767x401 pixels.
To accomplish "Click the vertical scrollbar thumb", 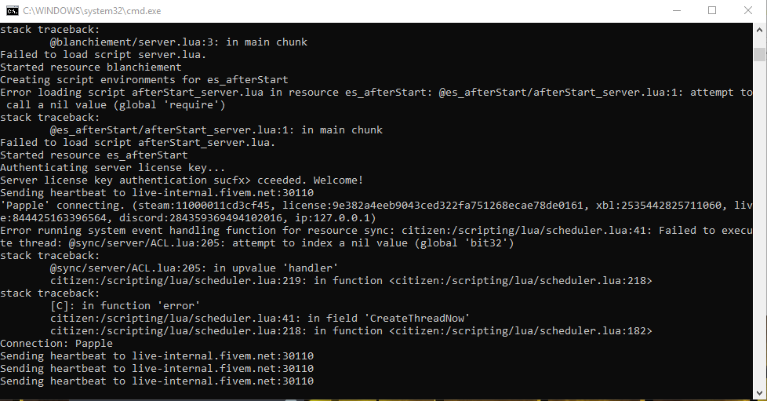I will 760,54.
